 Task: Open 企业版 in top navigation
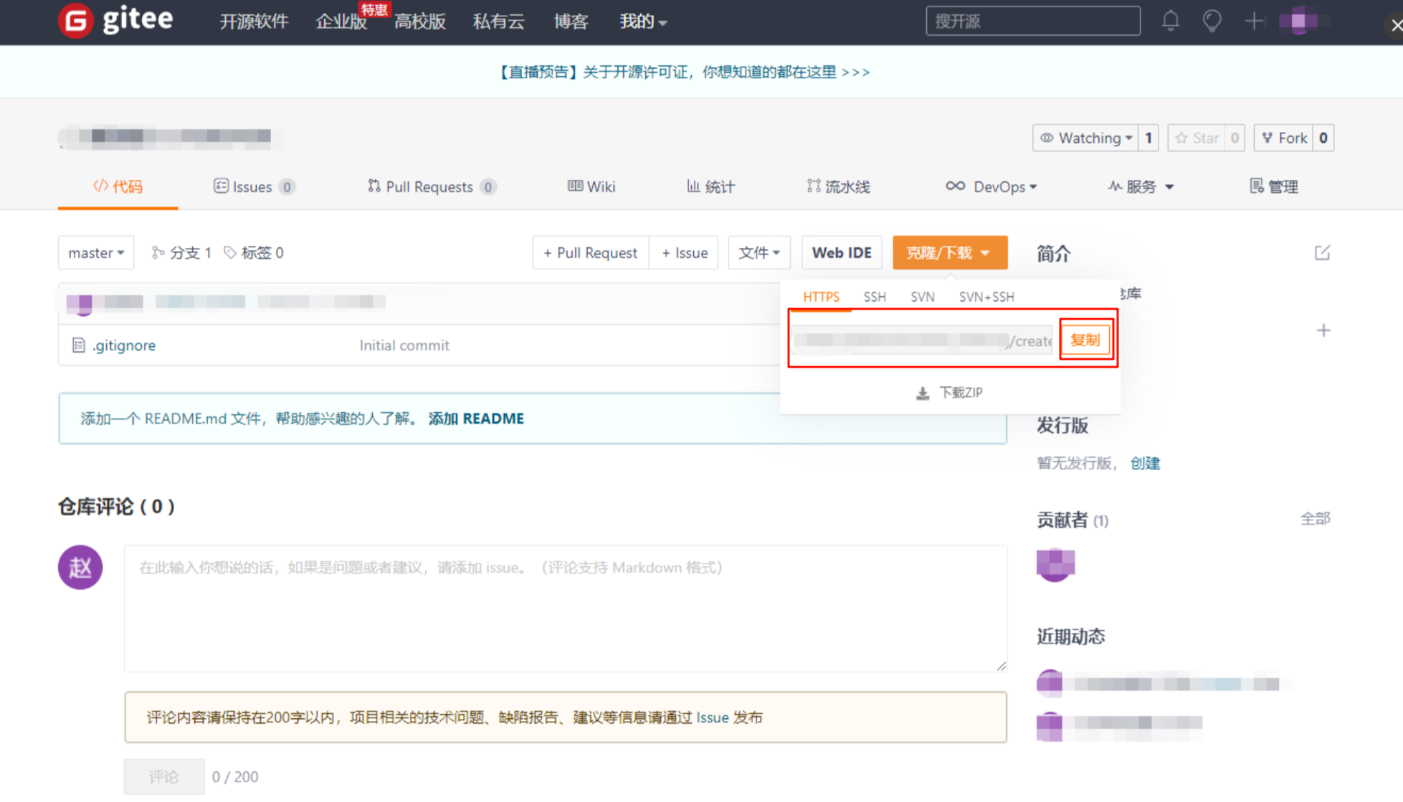tap(341, 22)
